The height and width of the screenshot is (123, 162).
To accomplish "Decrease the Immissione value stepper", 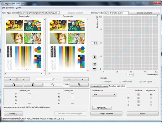I will (x=132, y=75).
